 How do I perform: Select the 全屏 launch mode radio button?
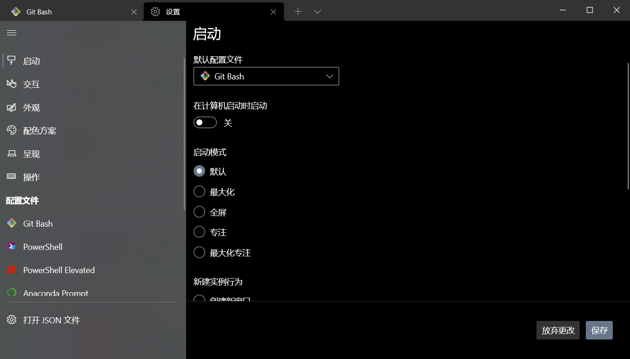[199, 212]
